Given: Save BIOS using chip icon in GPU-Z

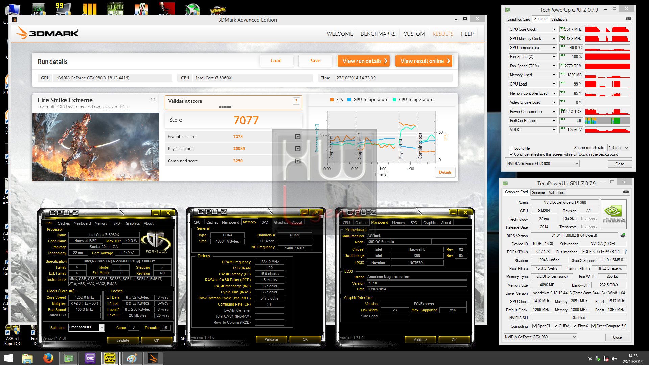Looking at the screenshot, I should pos(623,235).
